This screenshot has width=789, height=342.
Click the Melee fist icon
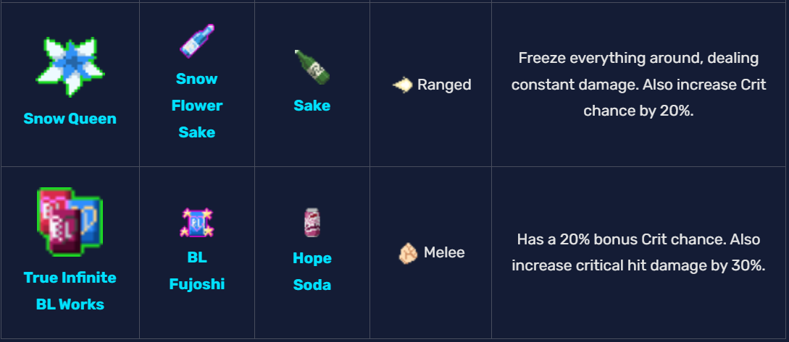[408, 253]
